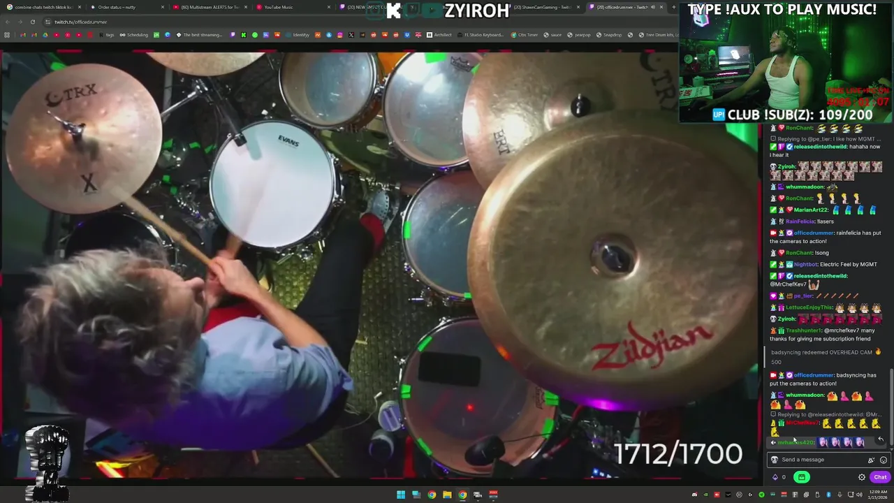The width and height of the screenshot is (894, 503).
Task: Open the 'Obs Timer' bookmark
Action: tap(524, 35)
